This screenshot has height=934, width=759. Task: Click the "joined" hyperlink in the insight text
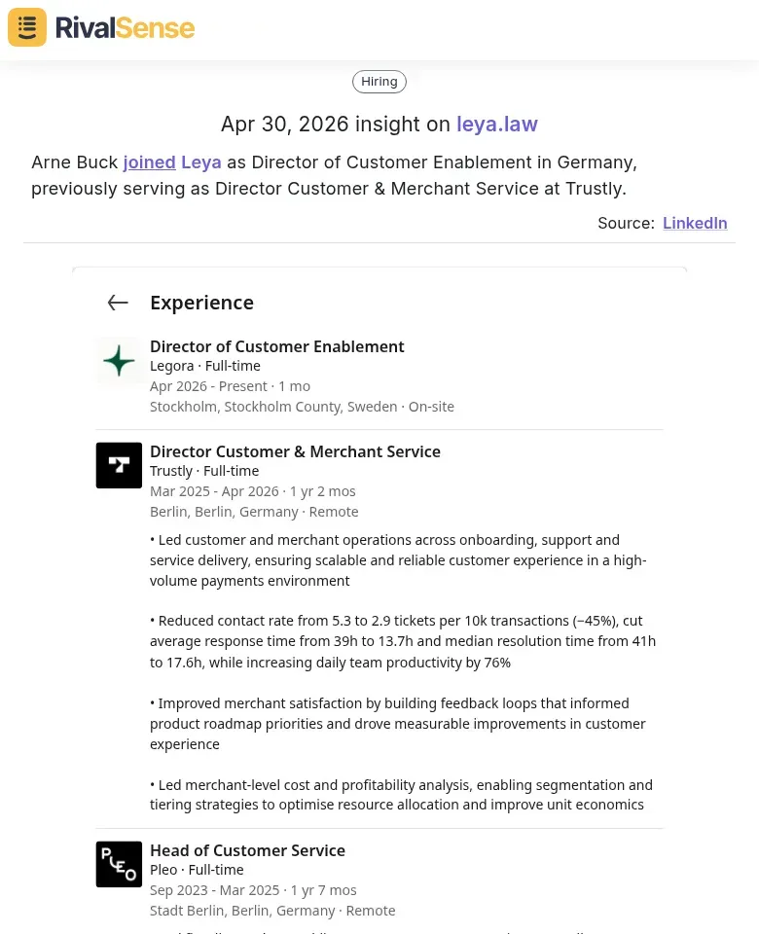coord(149,162)
